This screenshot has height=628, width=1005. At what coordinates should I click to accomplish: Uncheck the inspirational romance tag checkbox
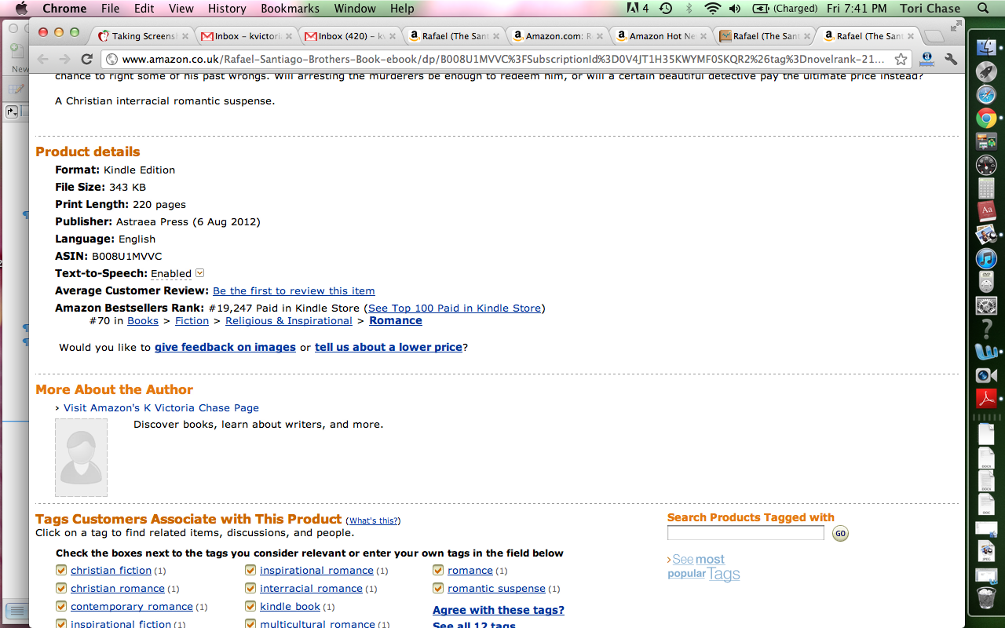[x=250, y=571]
